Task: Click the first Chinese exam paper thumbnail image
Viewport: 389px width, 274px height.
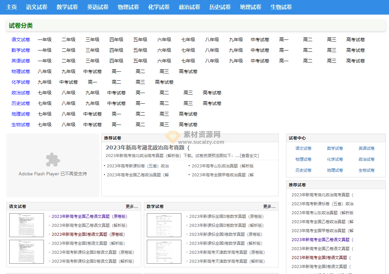Action: pos(26,225)
